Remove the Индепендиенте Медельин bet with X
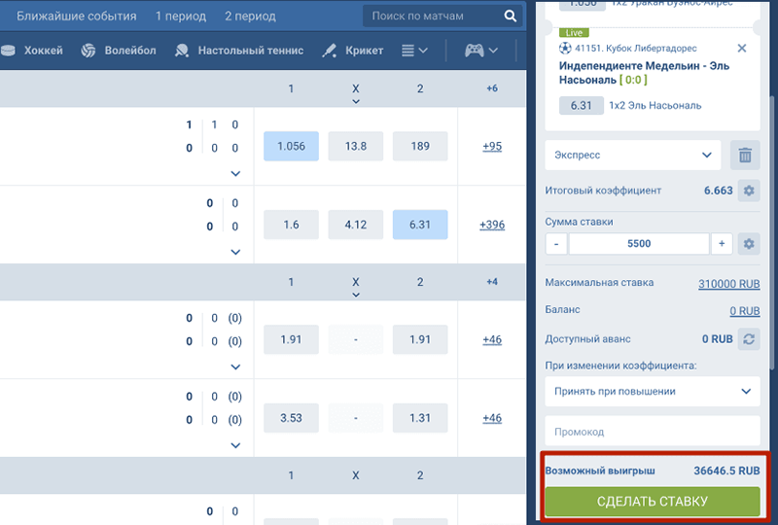 [x=742, y=48]
